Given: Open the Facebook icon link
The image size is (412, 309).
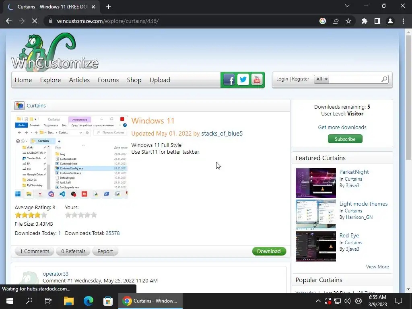Looking at the screenshot, I should click(229, 80).
